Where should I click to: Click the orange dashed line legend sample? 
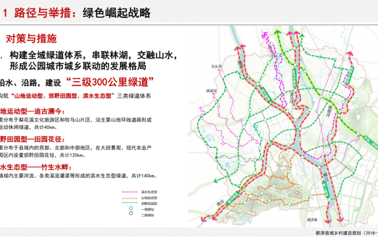[130, 198]
